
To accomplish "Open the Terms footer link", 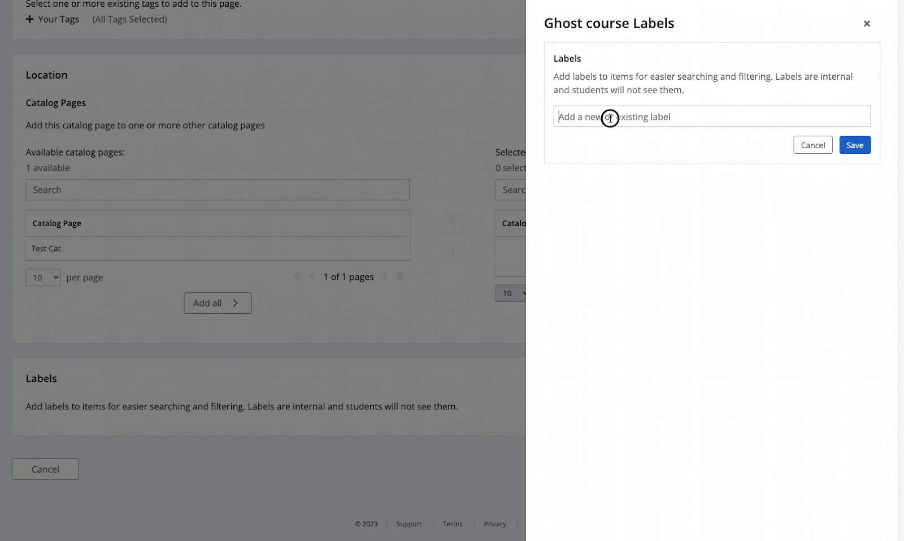I will pos(453,524).
